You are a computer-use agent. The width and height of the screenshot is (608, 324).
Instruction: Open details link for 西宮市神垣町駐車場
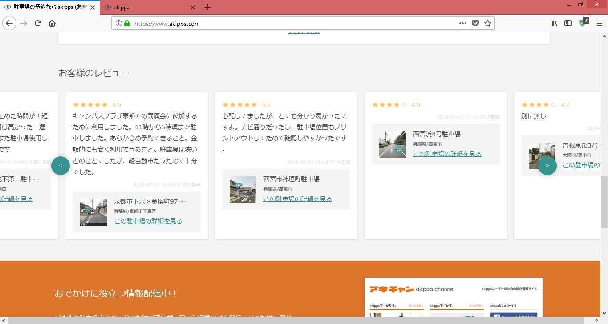297,199
